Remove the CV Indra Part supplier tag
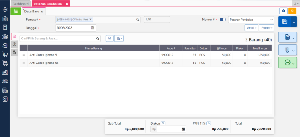Screen dimensions: 300x137 point(91,19)
